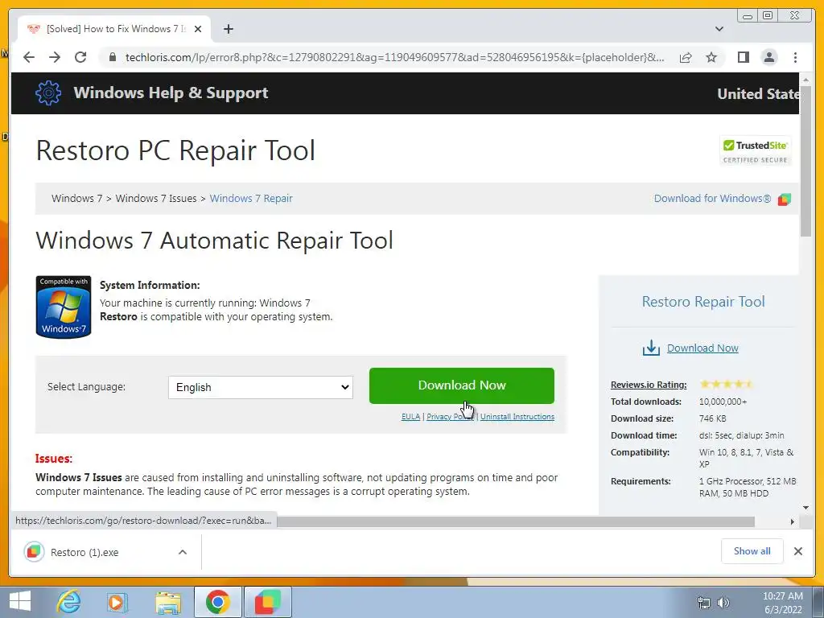Close the How to Fix Windows 7 tab
This screenshot has width=824, height=618.
198,29
